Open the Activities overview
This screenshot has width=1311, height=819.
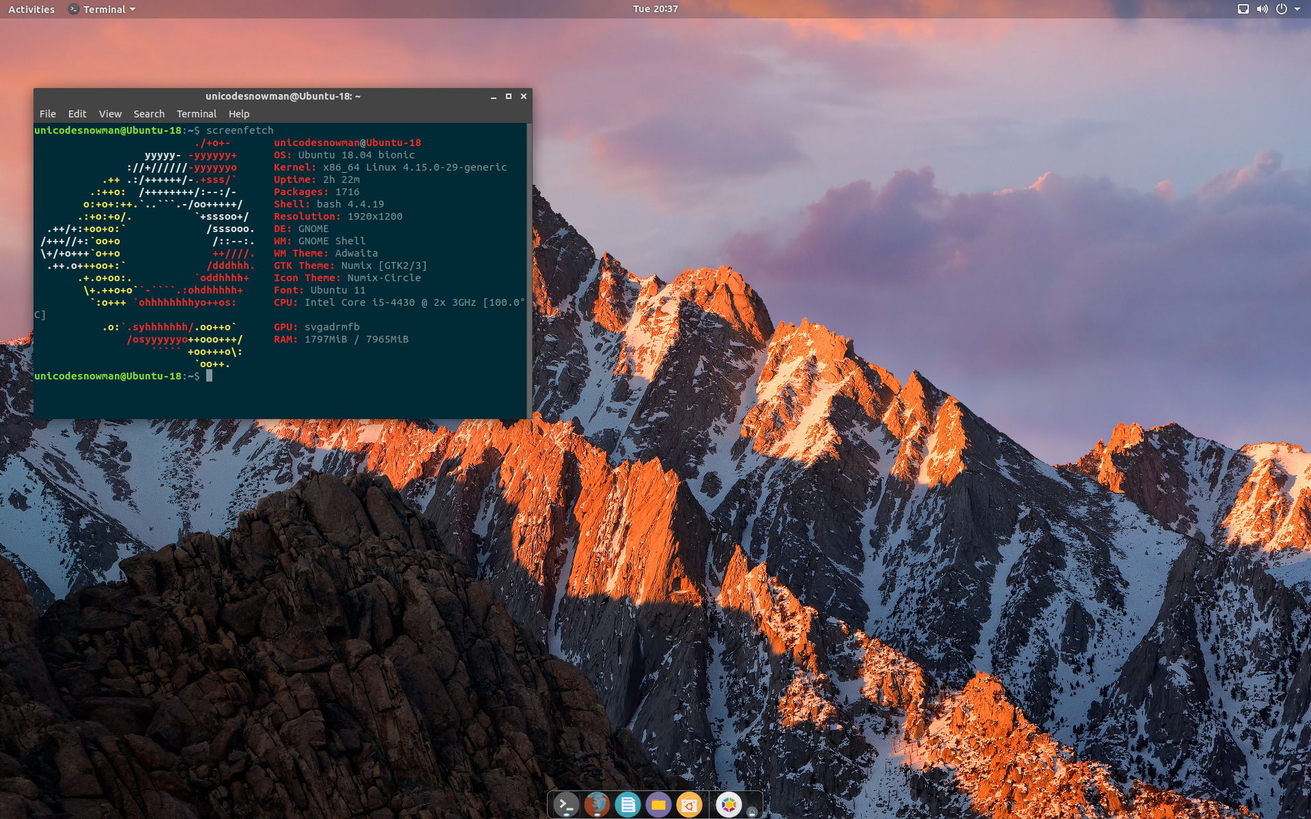point(31,9)
